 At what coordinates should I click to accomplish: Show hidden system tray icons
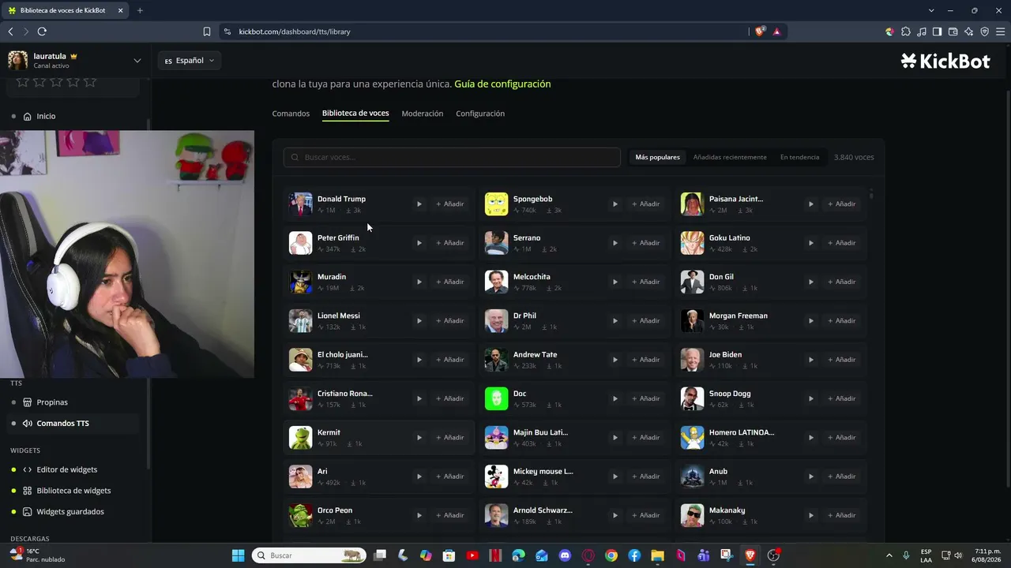(x=889, y=555)
